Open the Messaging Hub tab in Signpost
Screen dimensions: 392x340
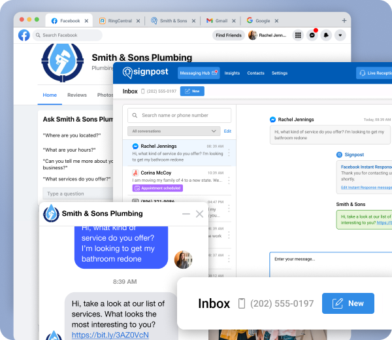(199, 73)
